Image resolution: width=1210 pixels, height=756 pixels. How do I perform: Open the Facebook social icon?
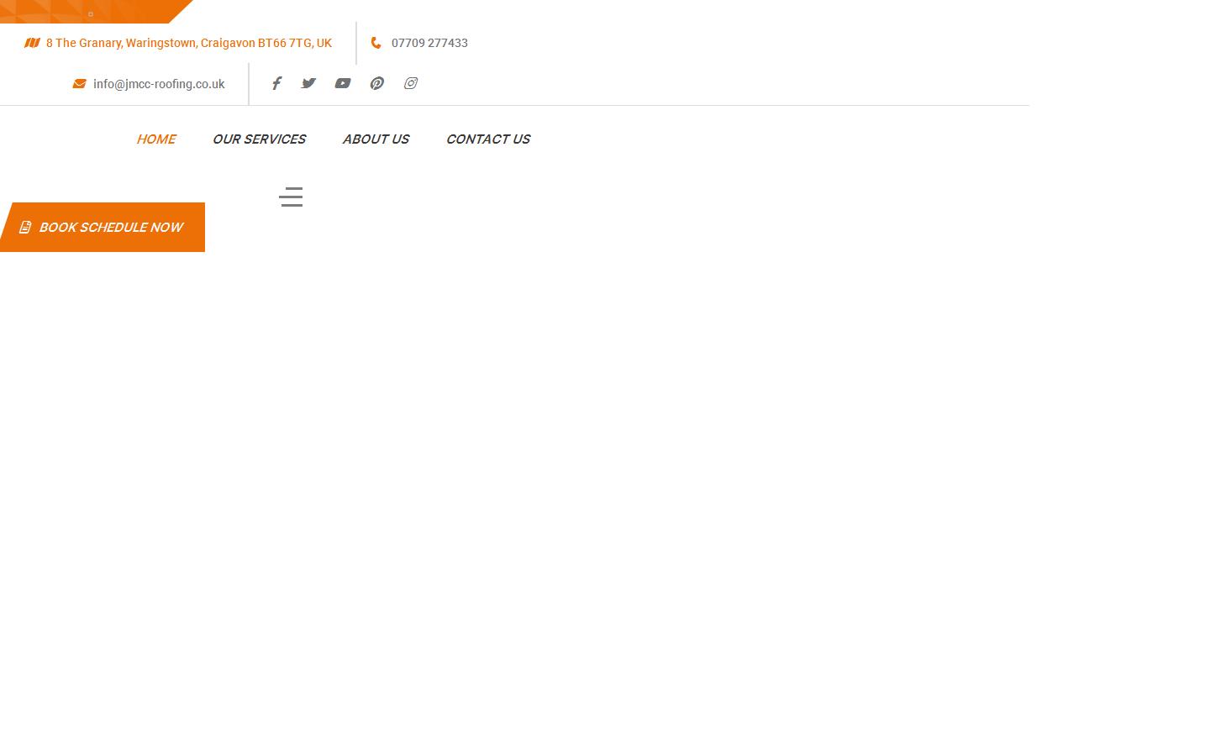(x=276, y=83)
